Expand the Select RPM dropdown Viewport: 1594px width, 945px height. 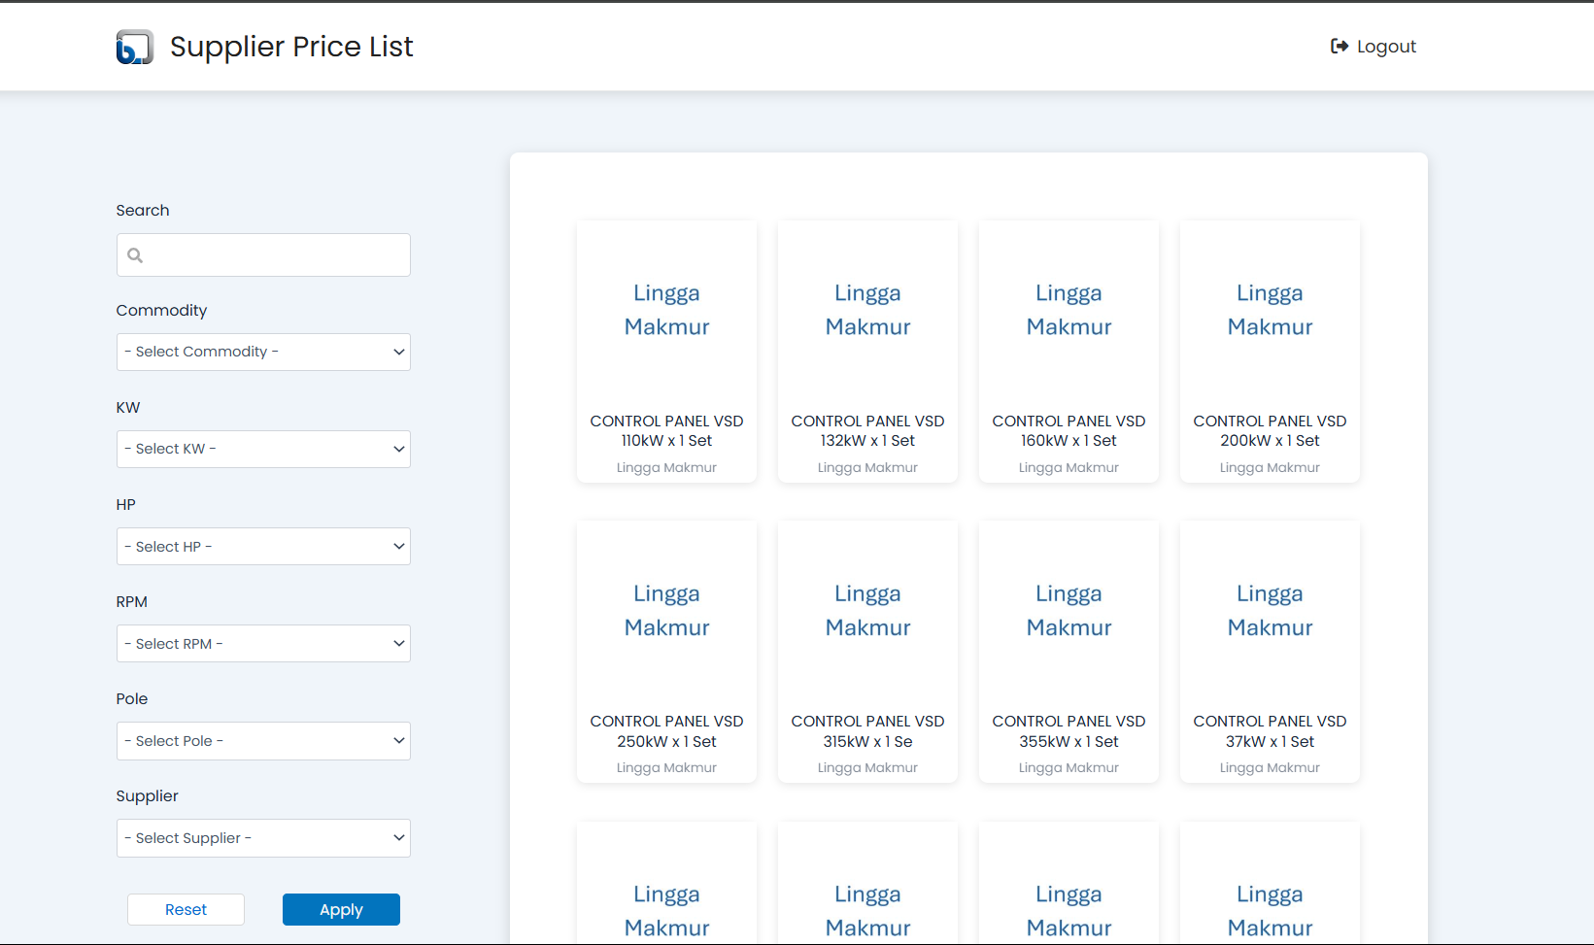click(x=263, y=644)
